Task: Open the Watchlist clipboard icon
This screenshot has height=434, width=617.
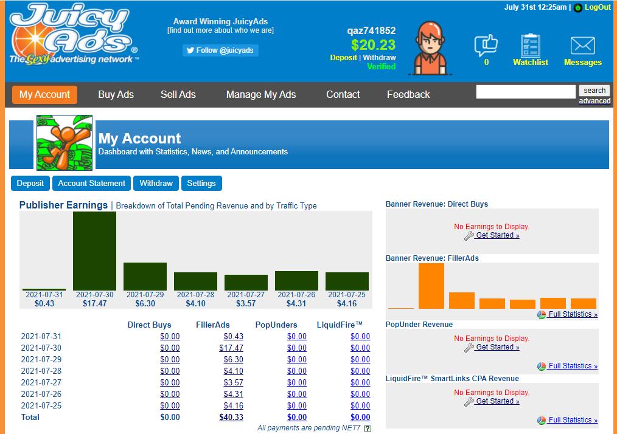Action: pyautogui.click(x=530, y=46)
